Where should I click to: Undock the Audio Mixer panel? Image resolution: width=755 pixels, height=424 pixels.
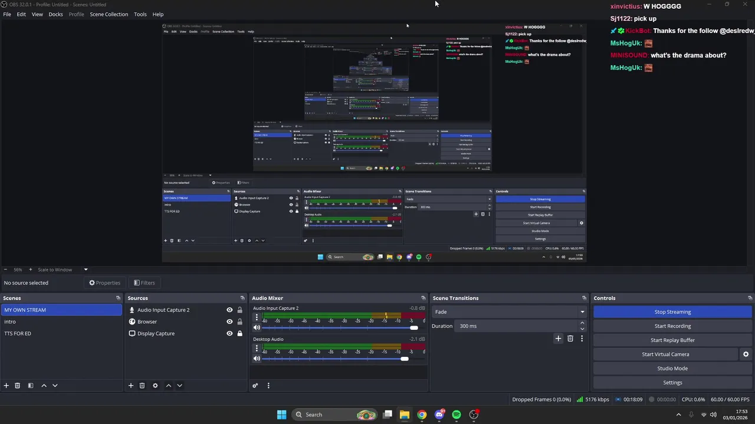423,298
